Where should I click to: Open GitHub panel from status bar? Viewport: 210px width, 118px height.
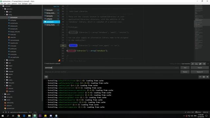pos(198,112)
